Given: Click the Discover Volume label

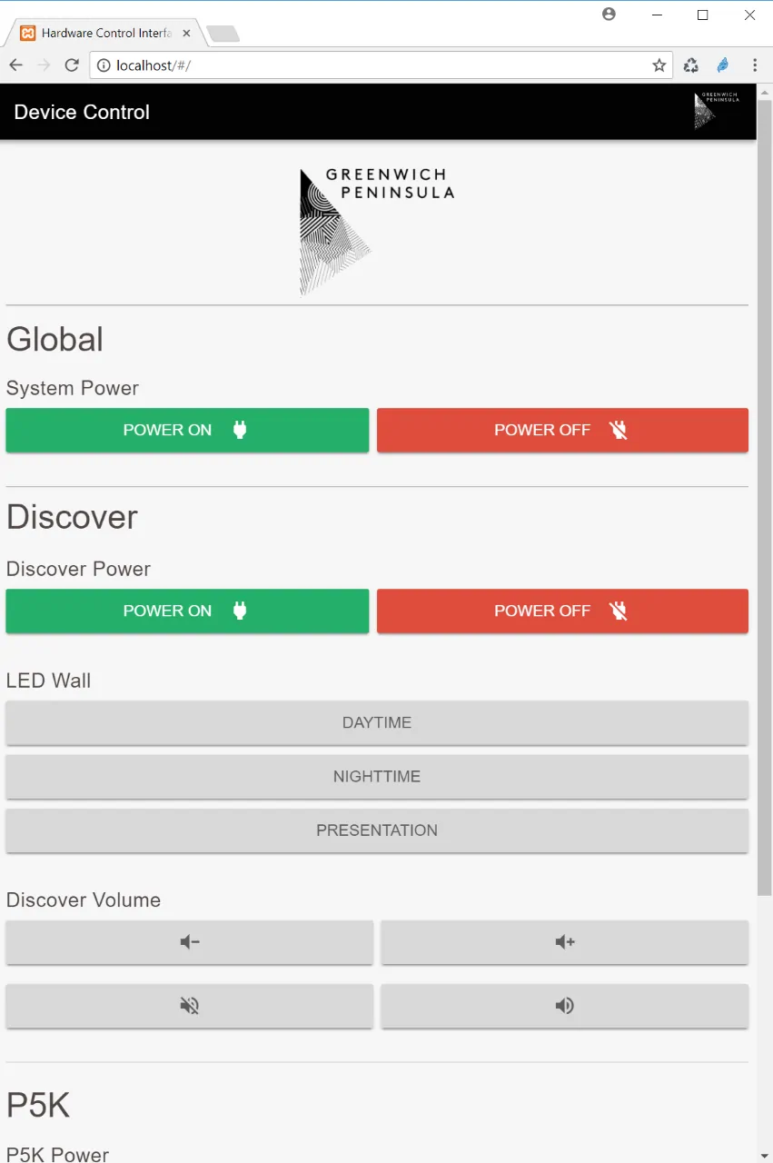Looking at the screenshot, I should pyautogui.click(x=84, y=900).
